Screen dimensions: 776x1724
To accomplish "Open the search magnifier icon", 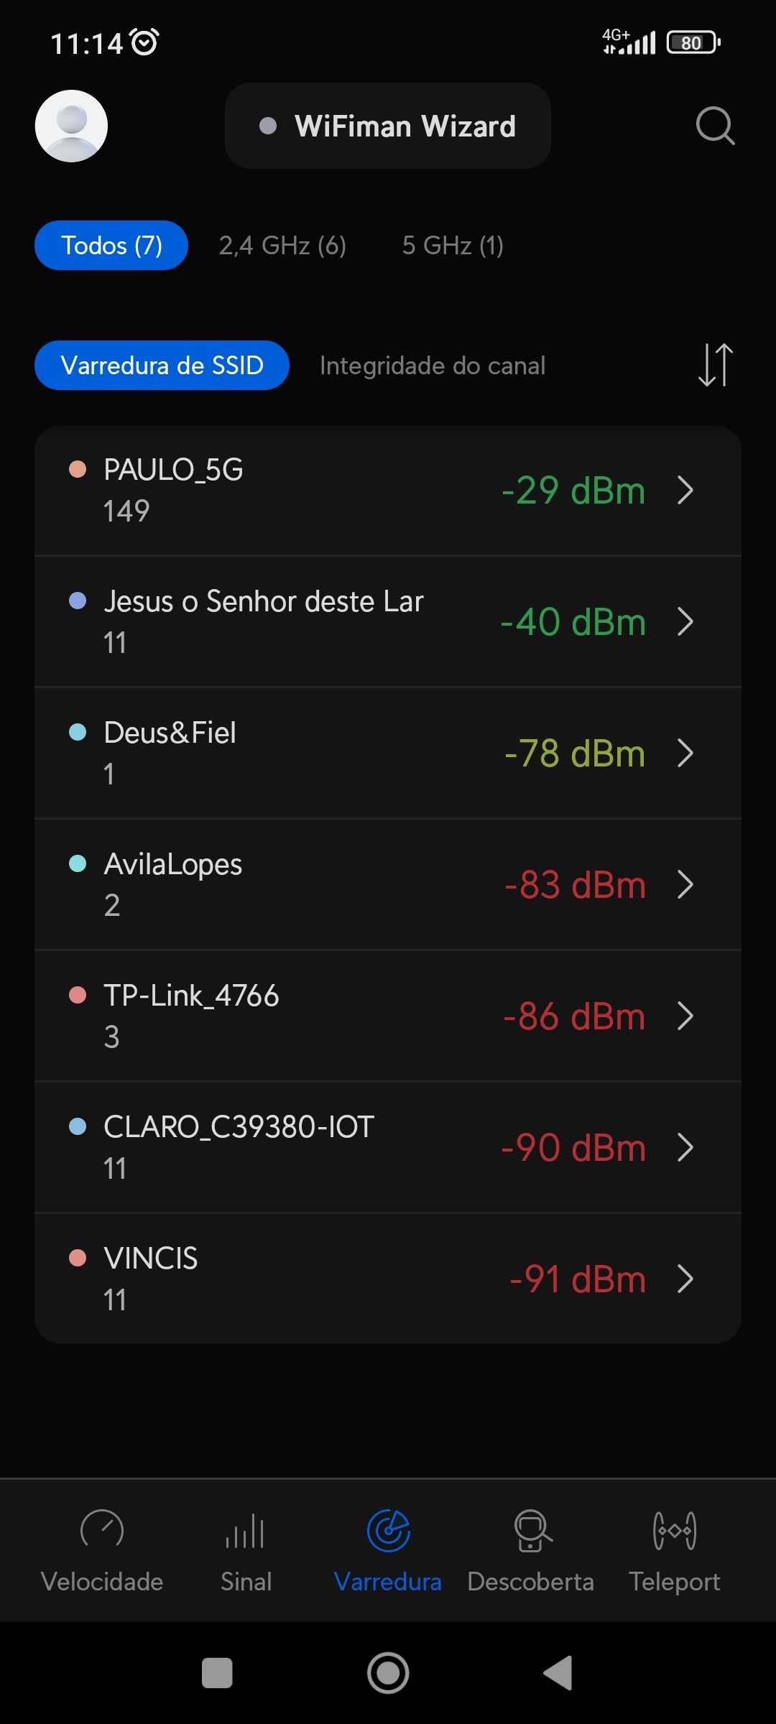I will point(715,126).
